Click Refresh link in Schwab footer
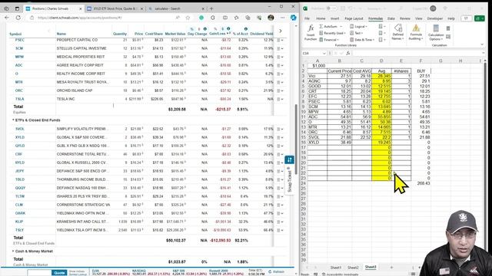492x276 pixels. coord(276,271)
